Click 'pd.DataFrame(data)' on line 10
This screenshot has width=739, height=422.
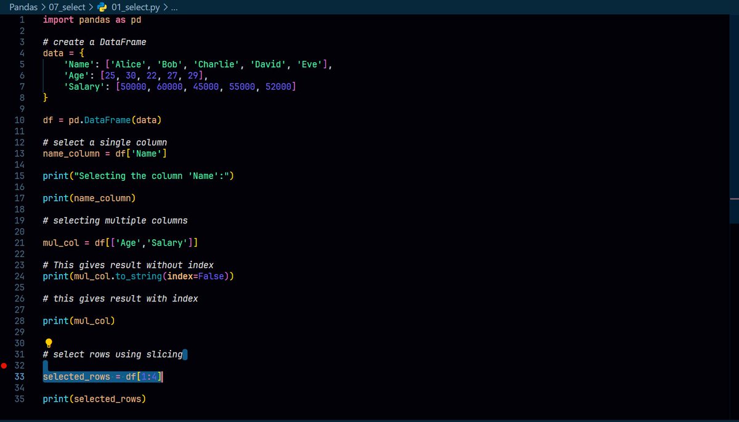click(x=115, y=120)
